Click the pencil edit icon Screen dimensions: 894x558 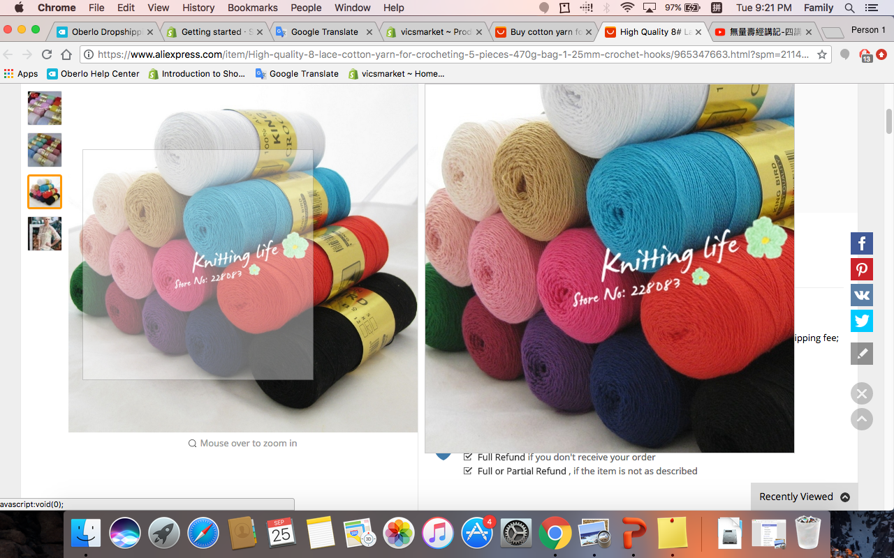point(861,354)
